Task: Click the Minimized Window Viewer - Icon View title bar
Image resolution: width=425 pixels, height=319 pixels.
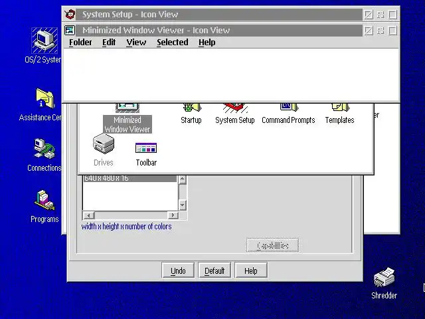Action: tap(218, 30)
